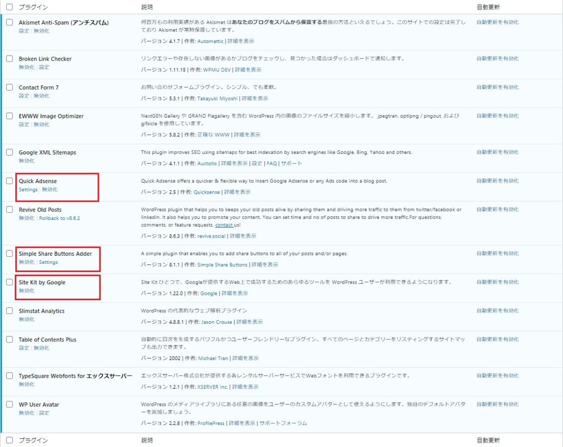This screenshot has width=563, height=447.
Task: Open 設定 under Table of Contents Plus
Action: point(24,348)
